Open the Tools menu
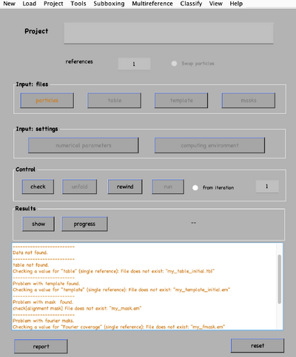296x357 pixels. coord(78,4)
